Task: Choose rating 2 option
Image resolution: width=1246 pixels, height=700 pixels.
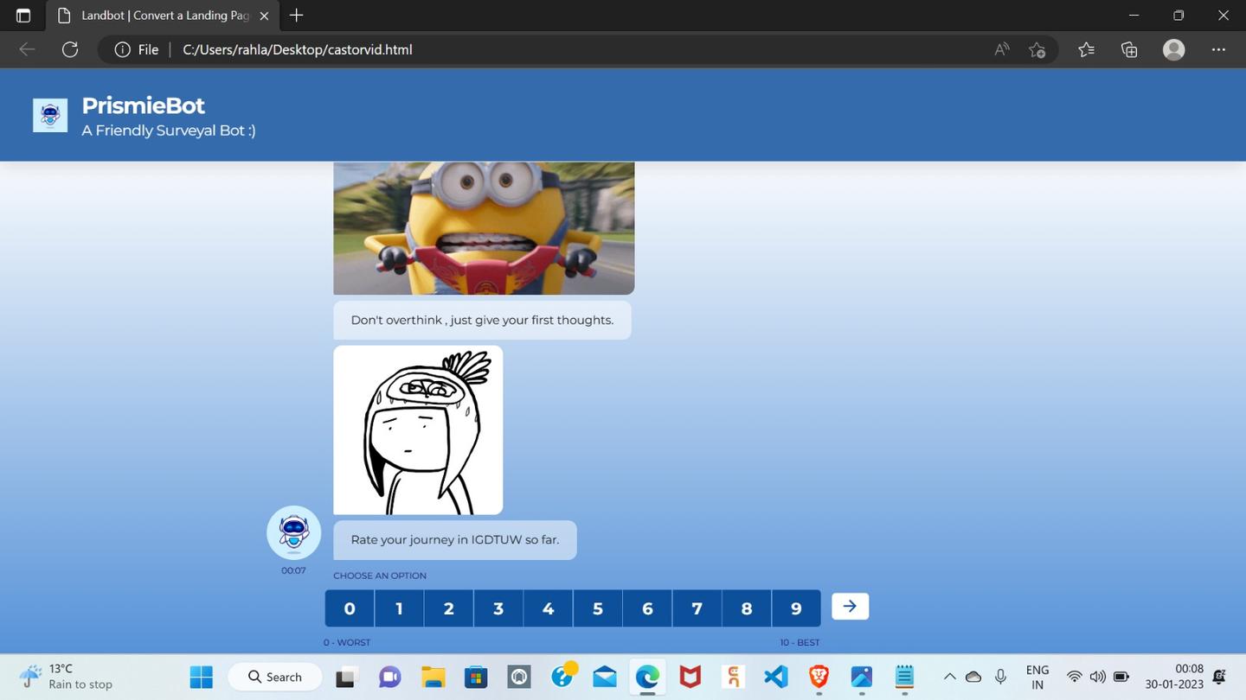Action: (449, 608)
